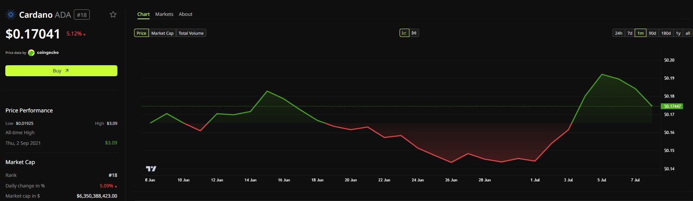
Task: Open the Markets tab
Action: click(164, 14)
